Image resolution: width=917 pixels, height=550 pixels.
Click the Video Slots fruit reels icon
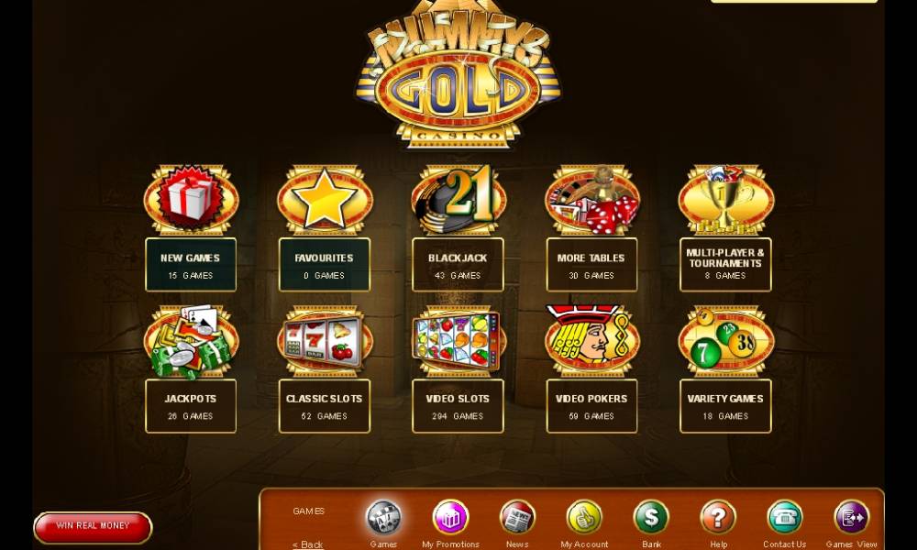pos(458,341)
